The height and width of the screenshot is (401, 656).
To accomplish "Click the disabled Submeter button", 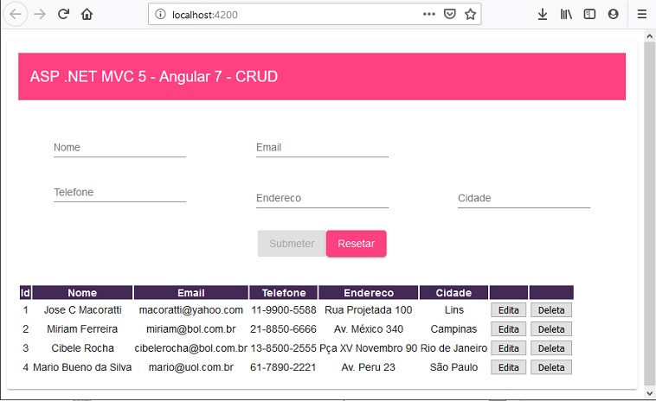I will click(292, 244).
